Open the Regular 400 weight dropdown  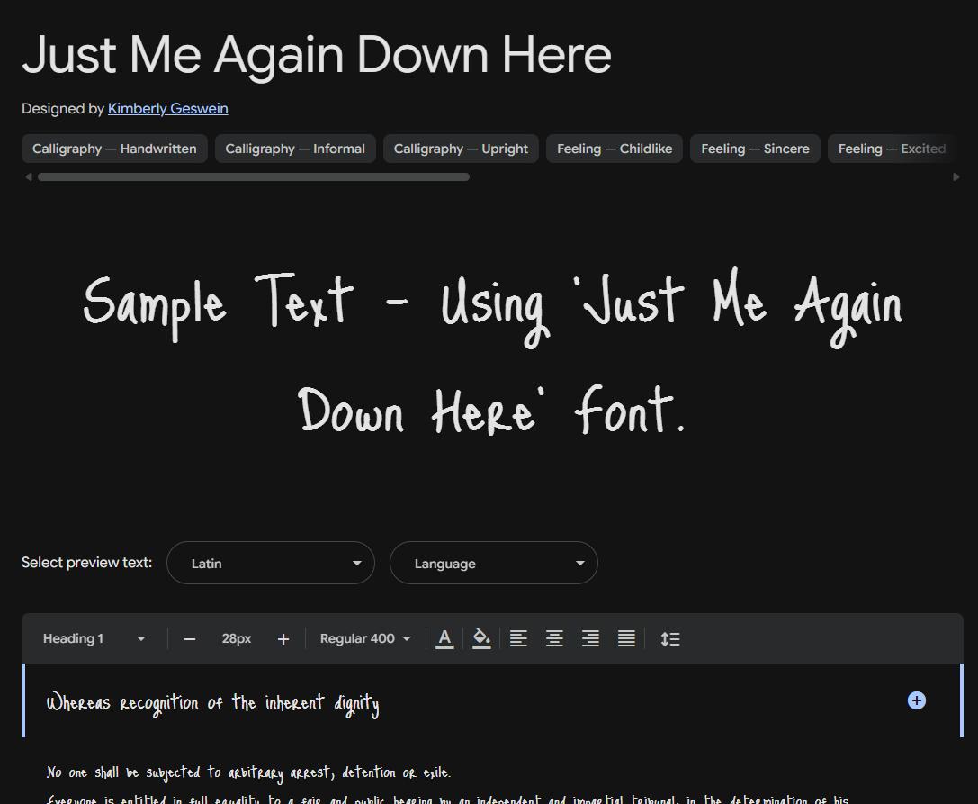[x=365, y=638]
